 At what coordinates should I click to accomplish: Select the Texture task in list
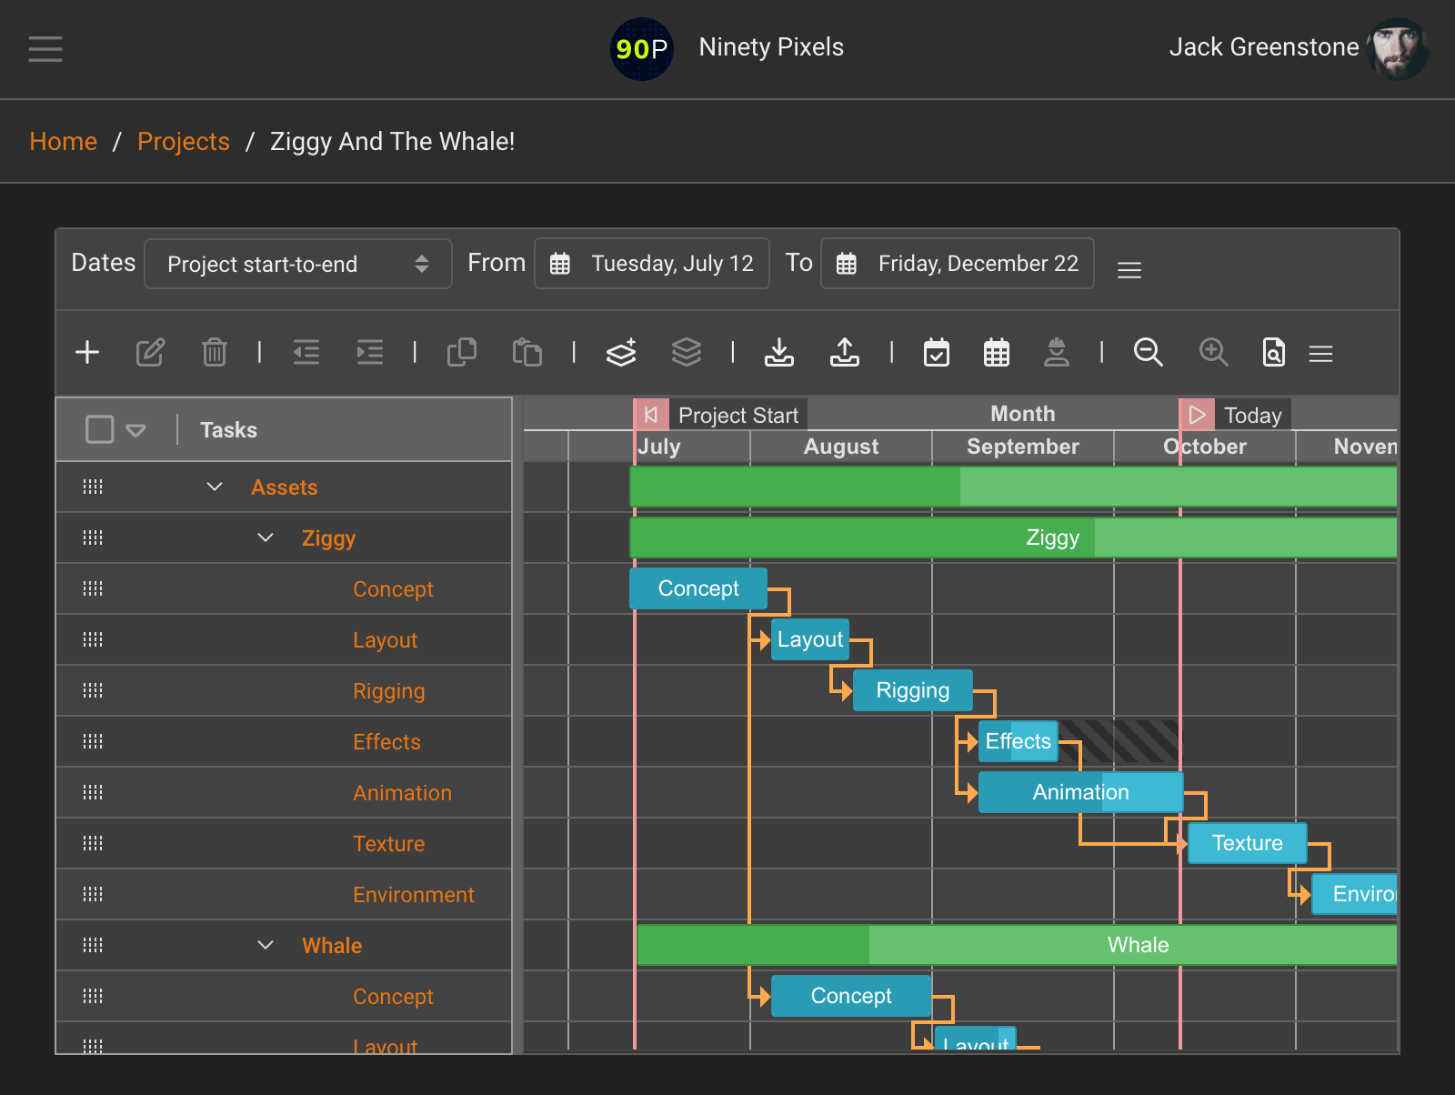(x=388, y=844)
